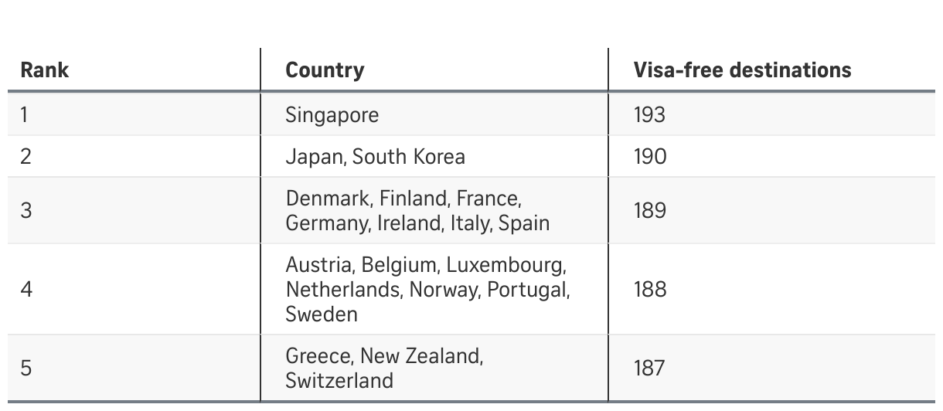Click the word Switzerland in rank 5 row

coord(339,381)
